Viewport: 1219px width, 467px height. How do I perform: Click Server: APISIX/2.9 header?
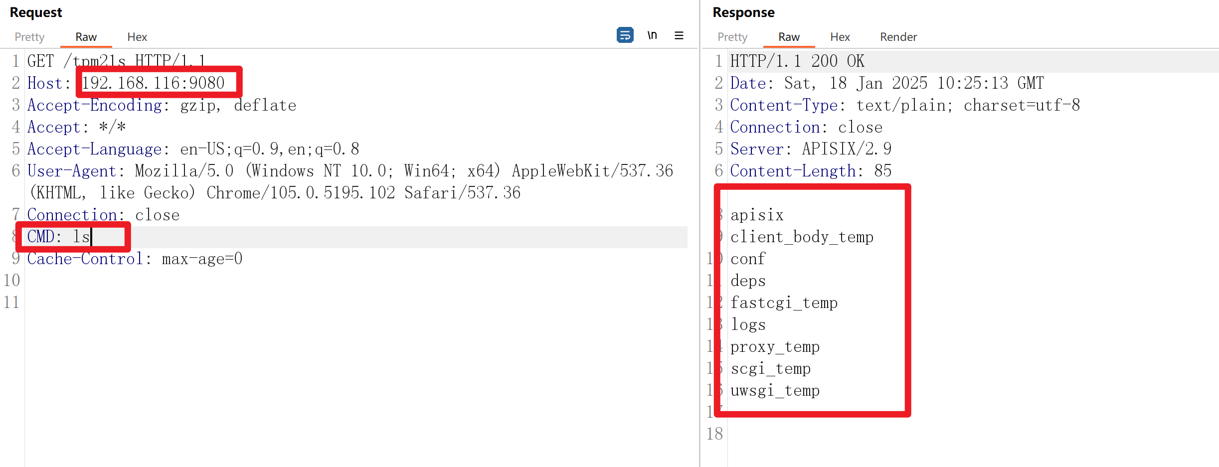(811, 149)
